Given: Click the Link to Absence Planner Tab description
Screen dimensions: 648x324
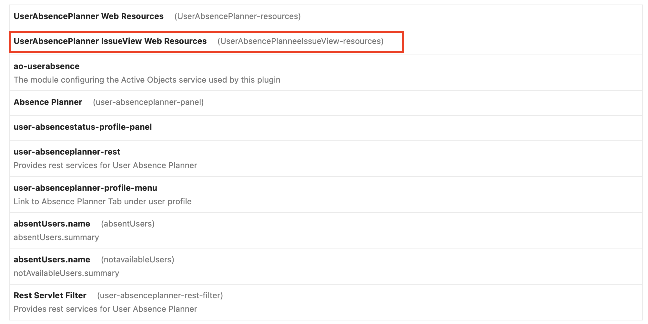Looking at the screenshot, I should click(x=103, y=202).
